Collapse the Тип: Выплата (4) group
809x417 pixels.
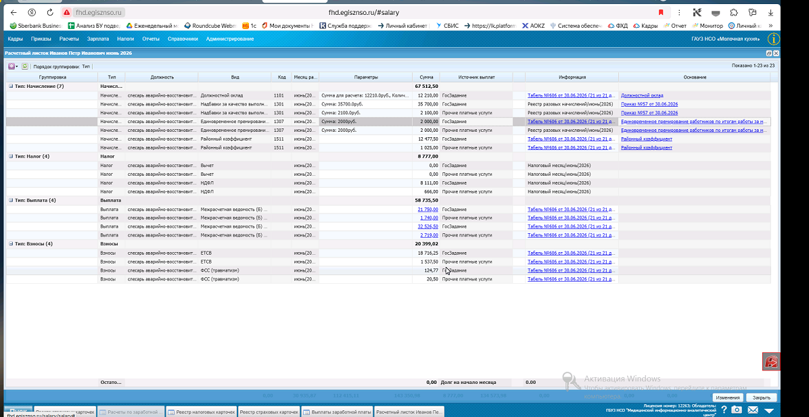click(x=11, y=200)
